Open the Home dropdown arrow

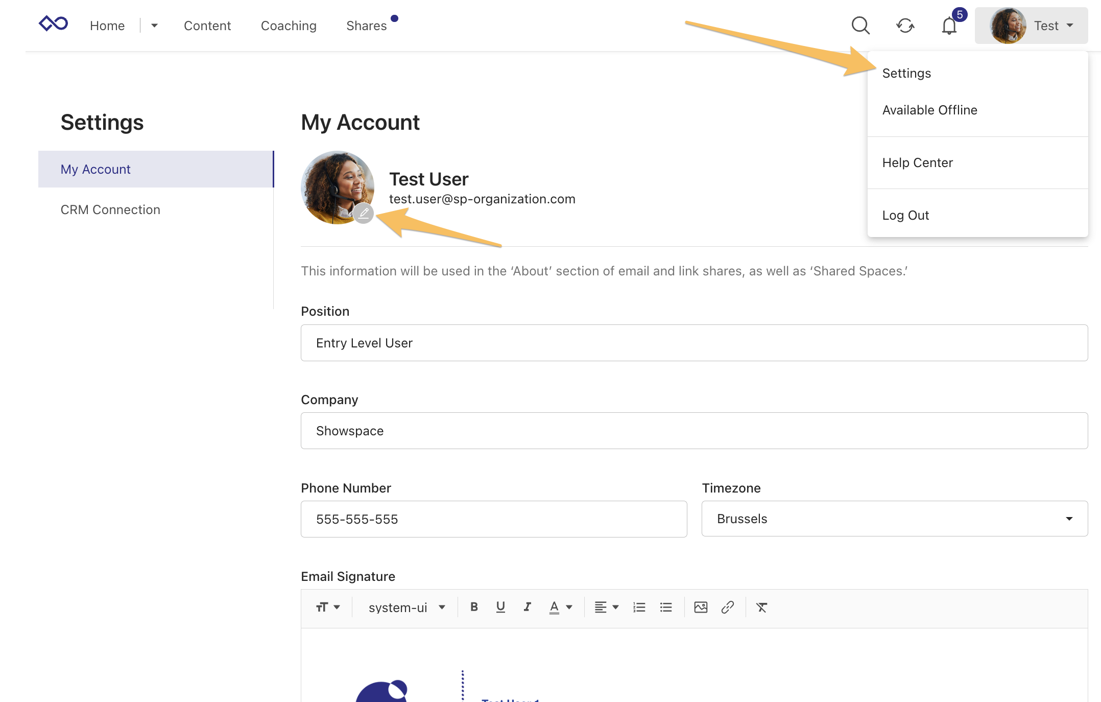pos(154,26)
